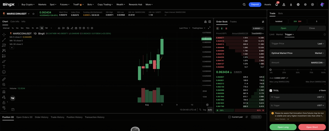Image resolution: width=329 pixels, height=131 pixels.
Task: Select Open order mode
Action: click(x=284, y=28)
